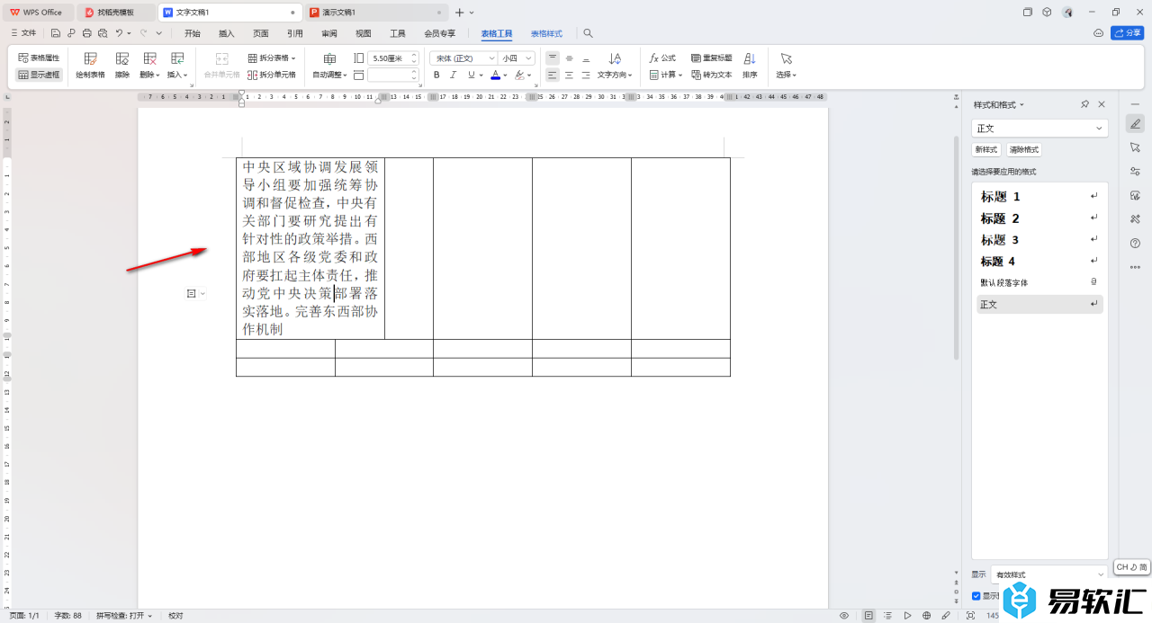Switch to the 表格样式 ribbon tab
This screenshot has height=623, width=1152.
[546, 33]
